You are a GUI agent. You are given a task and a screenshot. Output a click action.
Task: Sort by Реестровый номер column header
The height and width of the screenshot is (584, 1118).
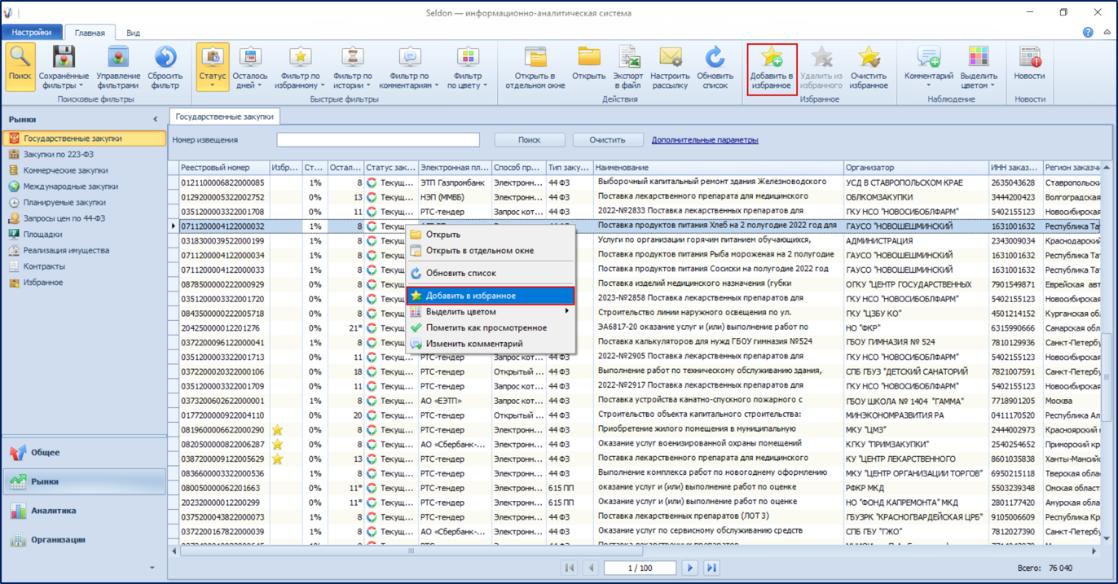click(224, 167)
